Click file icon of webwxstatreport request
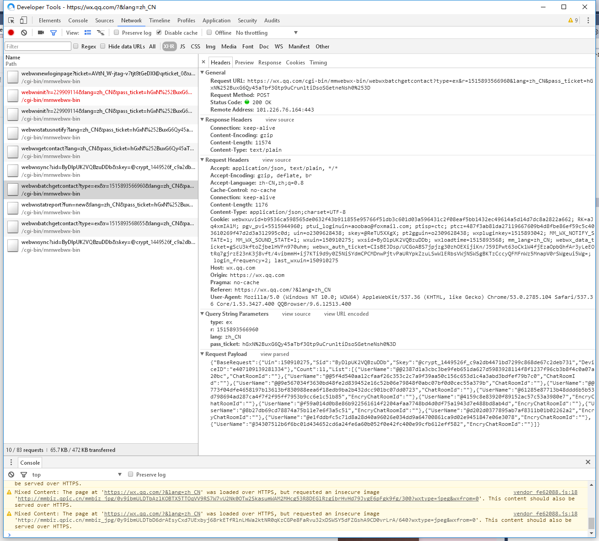Image resolution: width=599 pixels, height=541 pixels. click(13, 208)
